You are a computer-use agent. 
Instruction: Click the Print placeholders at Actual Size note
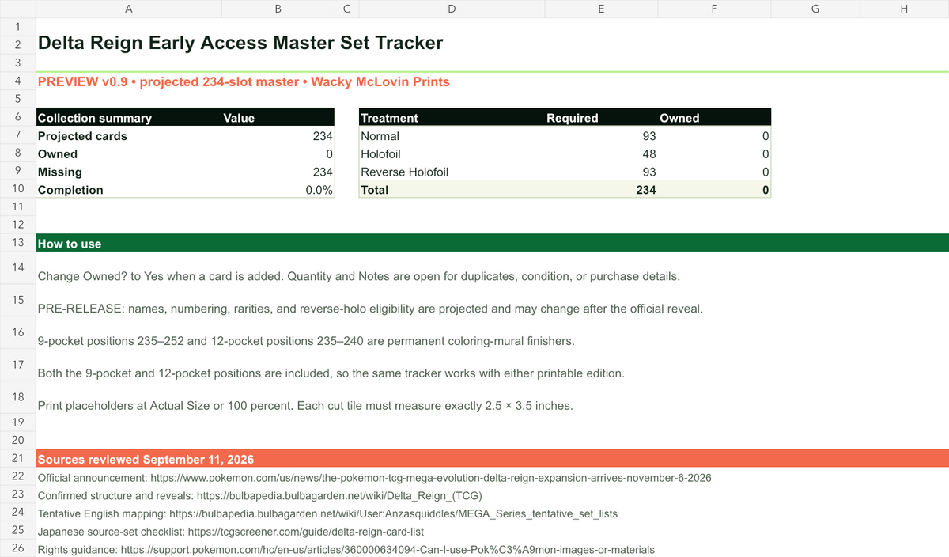305,406
